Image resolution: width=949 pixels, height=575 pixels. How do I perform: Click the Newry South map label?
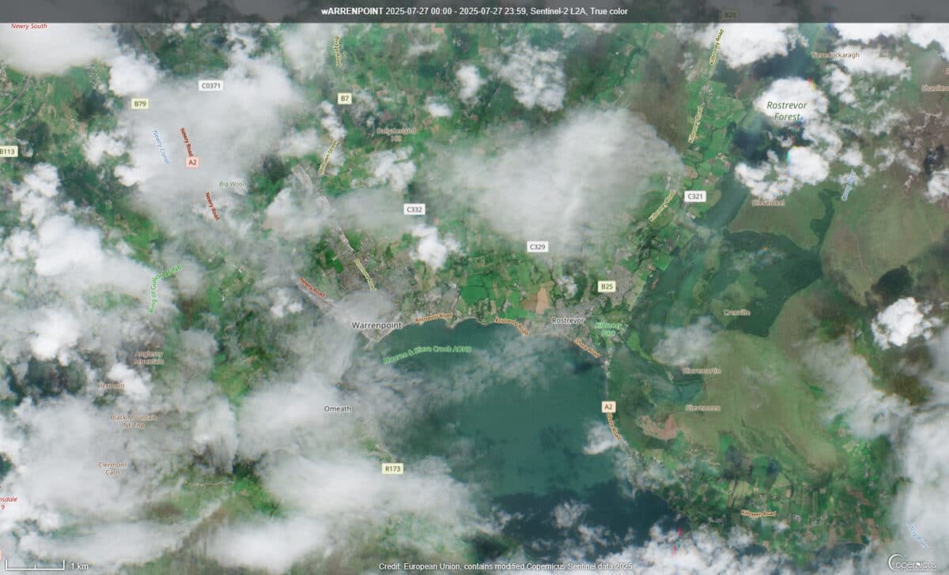29,26
